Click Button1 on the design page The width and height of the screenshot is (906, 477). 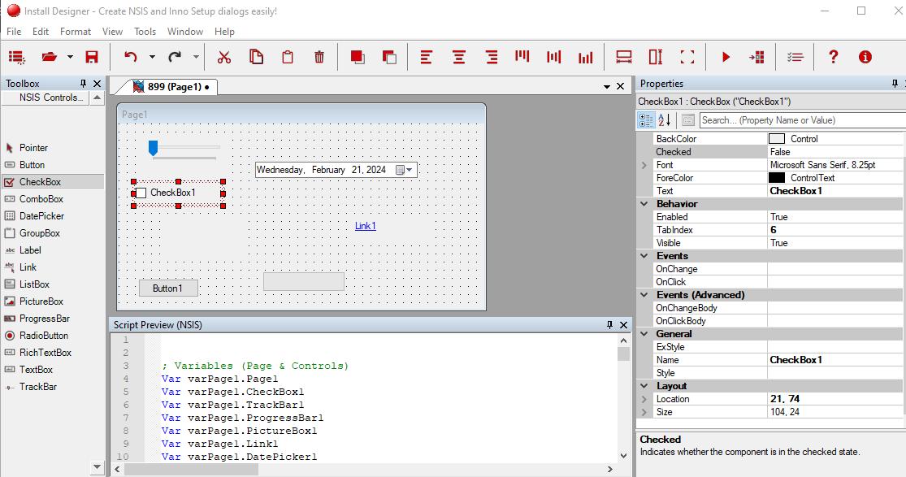[x=168, y=288]
